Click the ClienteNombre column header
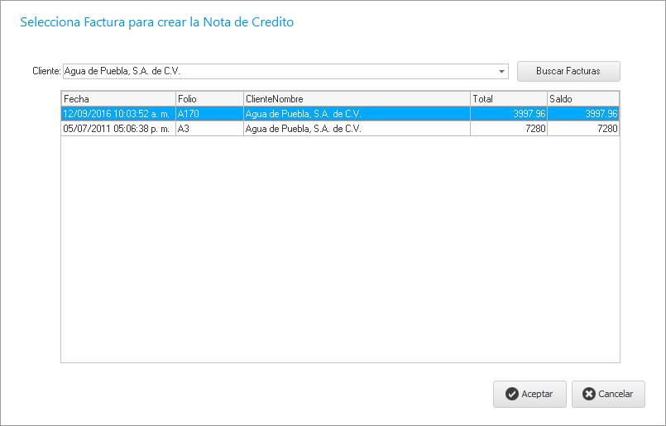 356,99
